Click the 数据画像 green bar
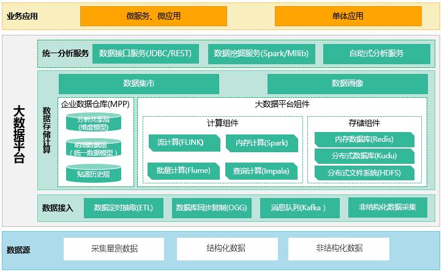Viewport: 442px width, 272px height. 347,83
